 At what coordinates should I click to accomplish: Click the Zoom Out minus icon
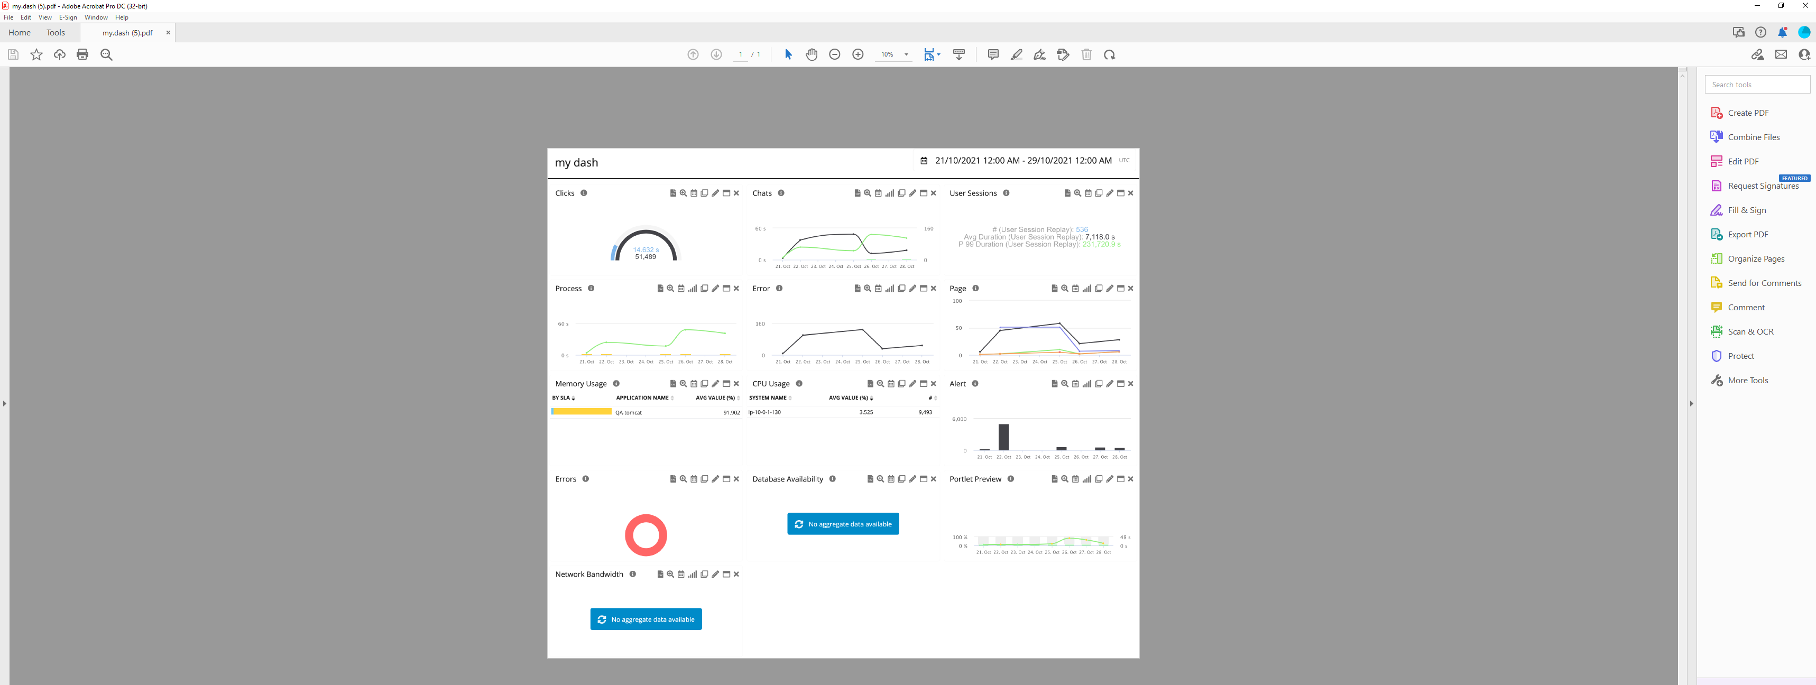(835, 54)
